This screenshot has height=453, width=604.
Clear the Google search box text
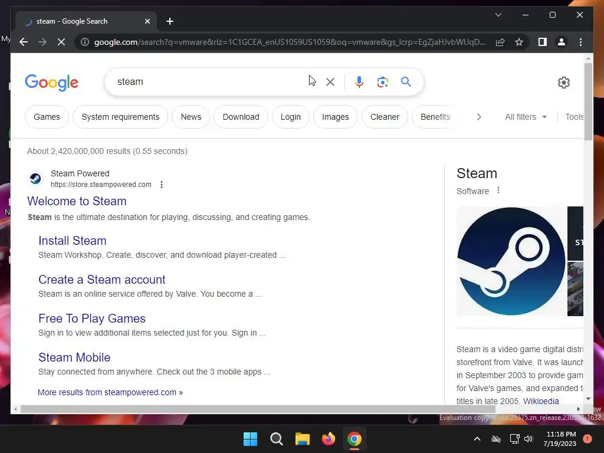(x=330, y=82)
